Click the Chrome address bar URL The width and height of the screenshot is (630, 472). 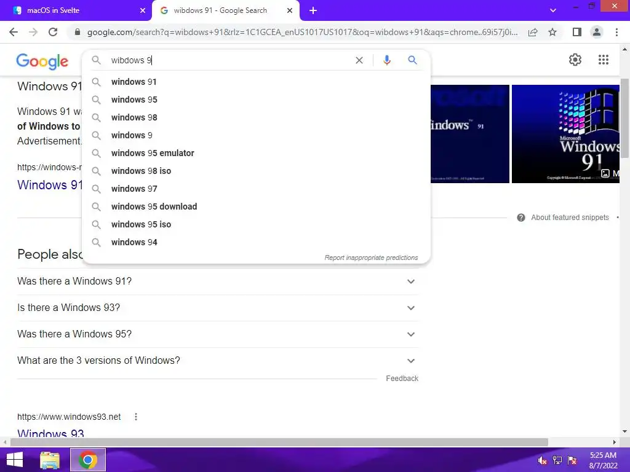coord(302,32)
